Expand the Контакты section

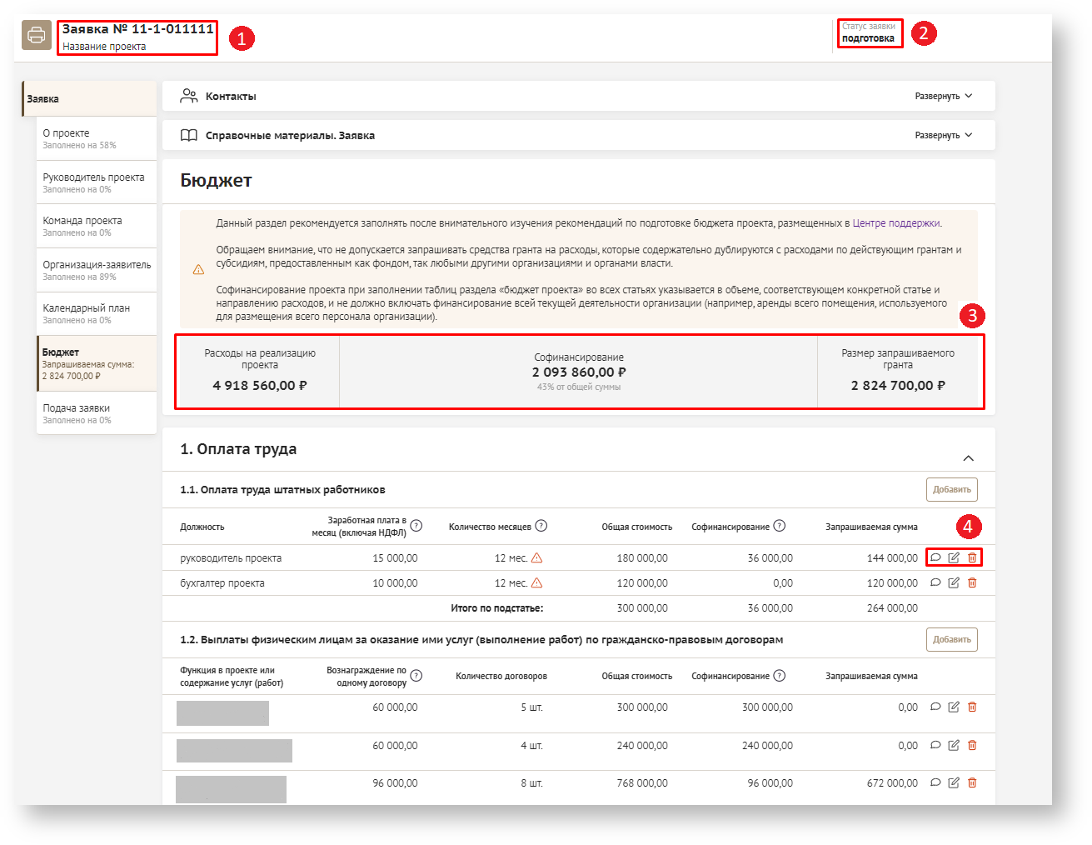tap(943, 96)
